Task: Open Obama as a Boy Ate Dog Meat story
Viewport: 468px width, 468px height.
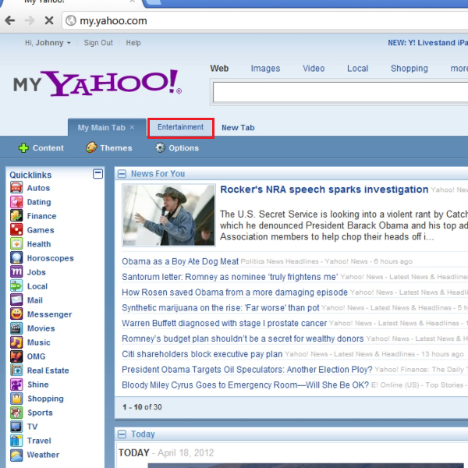Action: [x=180, y=261]
